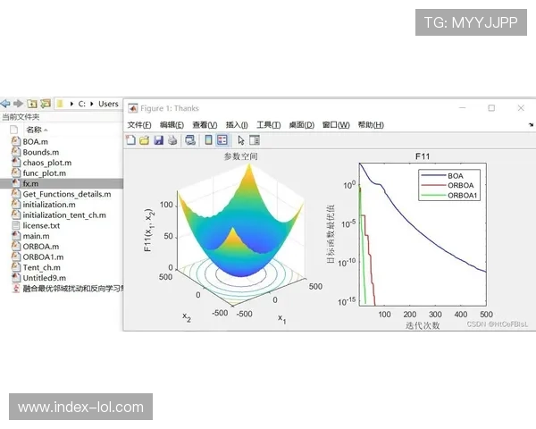Click the Save Figure floppy icon
Screen dimensions: 536x429
[x=158, y=140]
